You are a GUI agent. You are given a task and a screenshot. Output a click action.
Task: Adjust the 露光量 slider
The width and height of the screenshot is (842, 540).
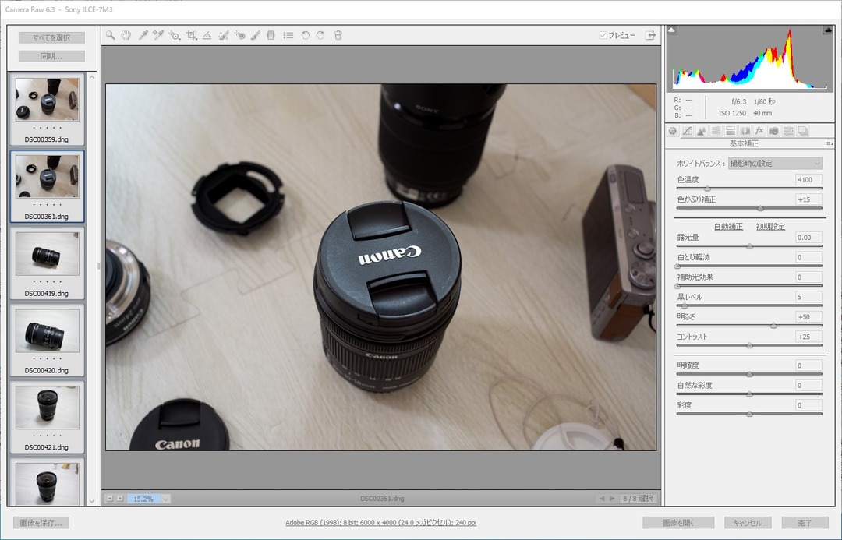(x=750, y=246)
